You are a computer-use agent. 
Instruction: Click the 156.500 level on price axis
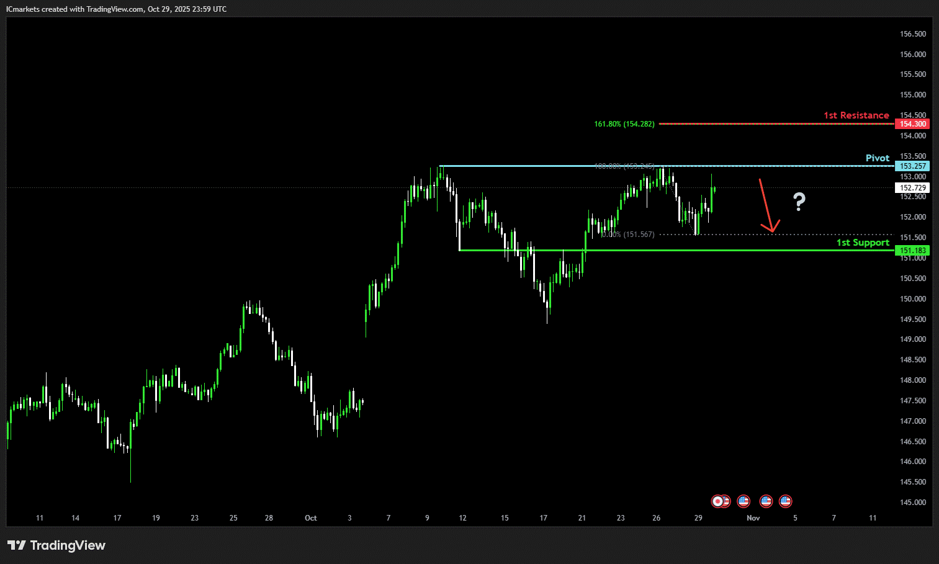coord(912,34)
